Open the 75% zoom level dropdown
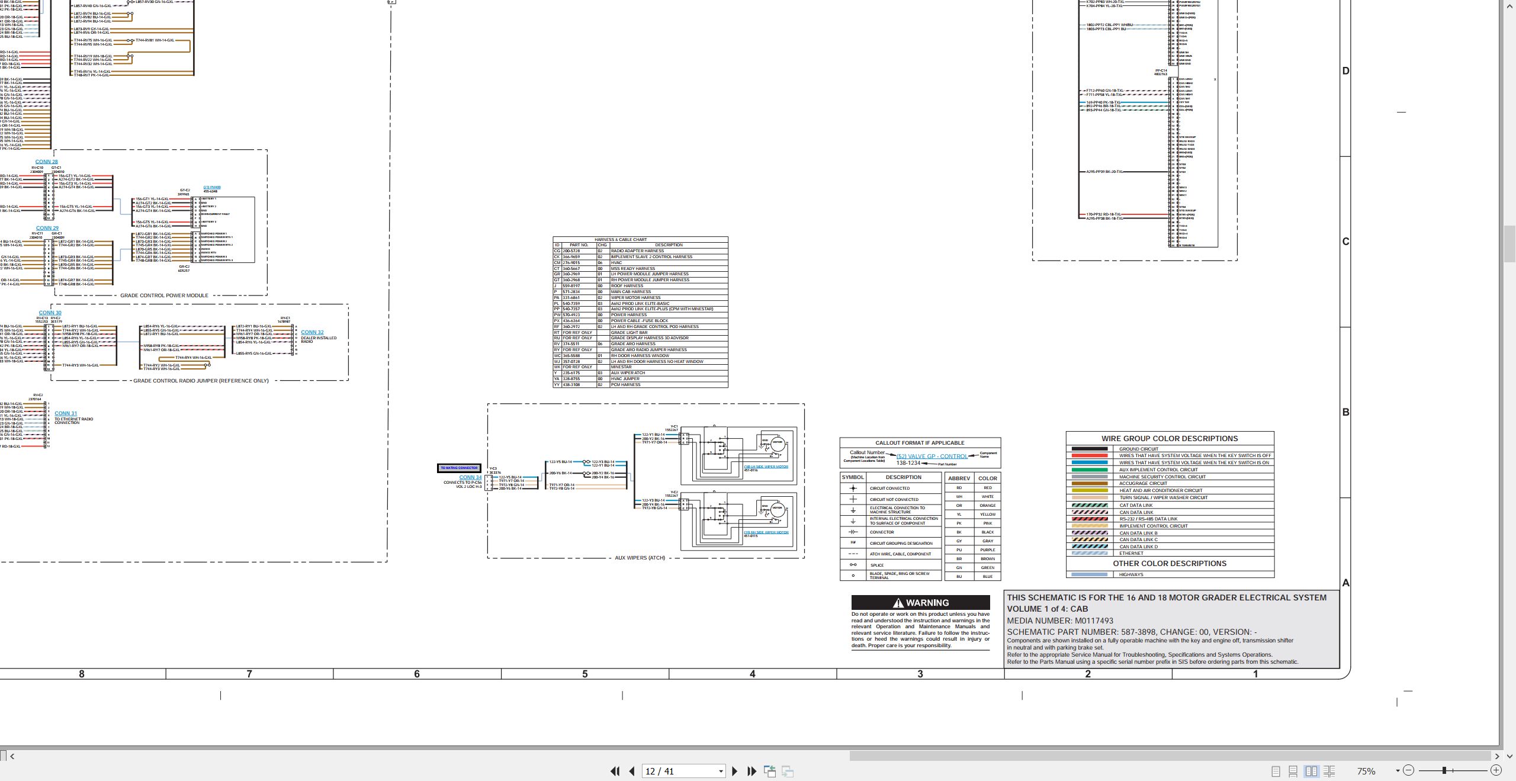 1398,770
